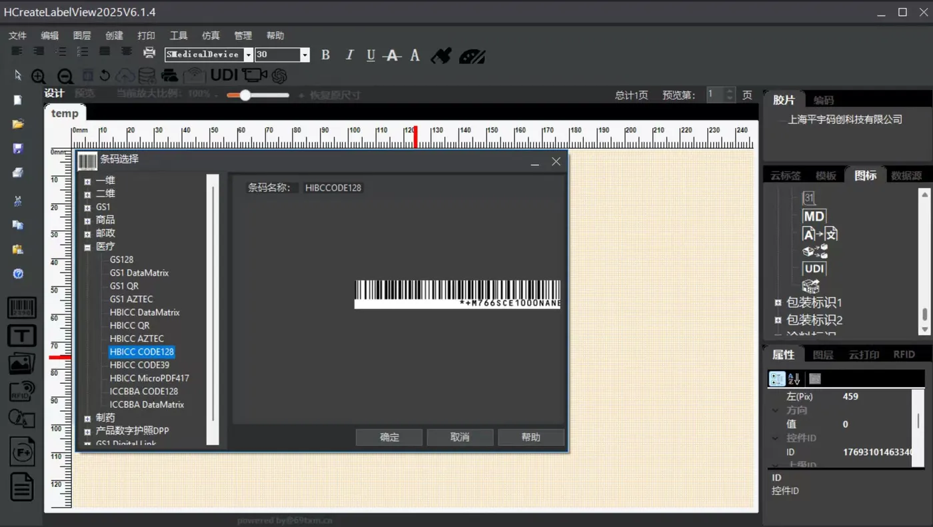Click the scissors cut icon in the sidebar

tap(18, 201)
